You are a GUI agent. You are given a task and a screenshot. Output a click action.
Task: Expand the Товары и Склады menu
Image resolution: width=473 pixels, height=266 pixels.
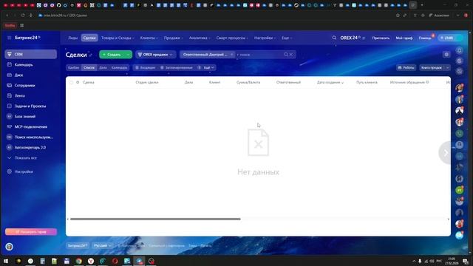click(118, 38)
